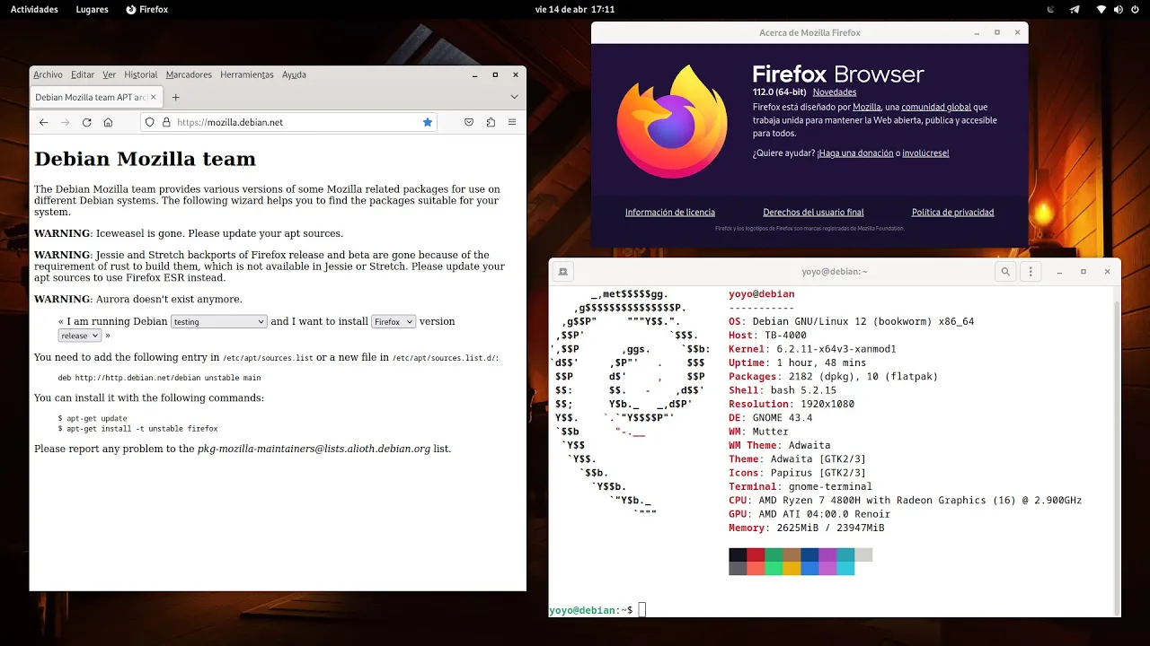The width and height of the screenshot is (1150, 646).
Task: Open the Firefox extensions puzzle icon
Action: [491, 122]
